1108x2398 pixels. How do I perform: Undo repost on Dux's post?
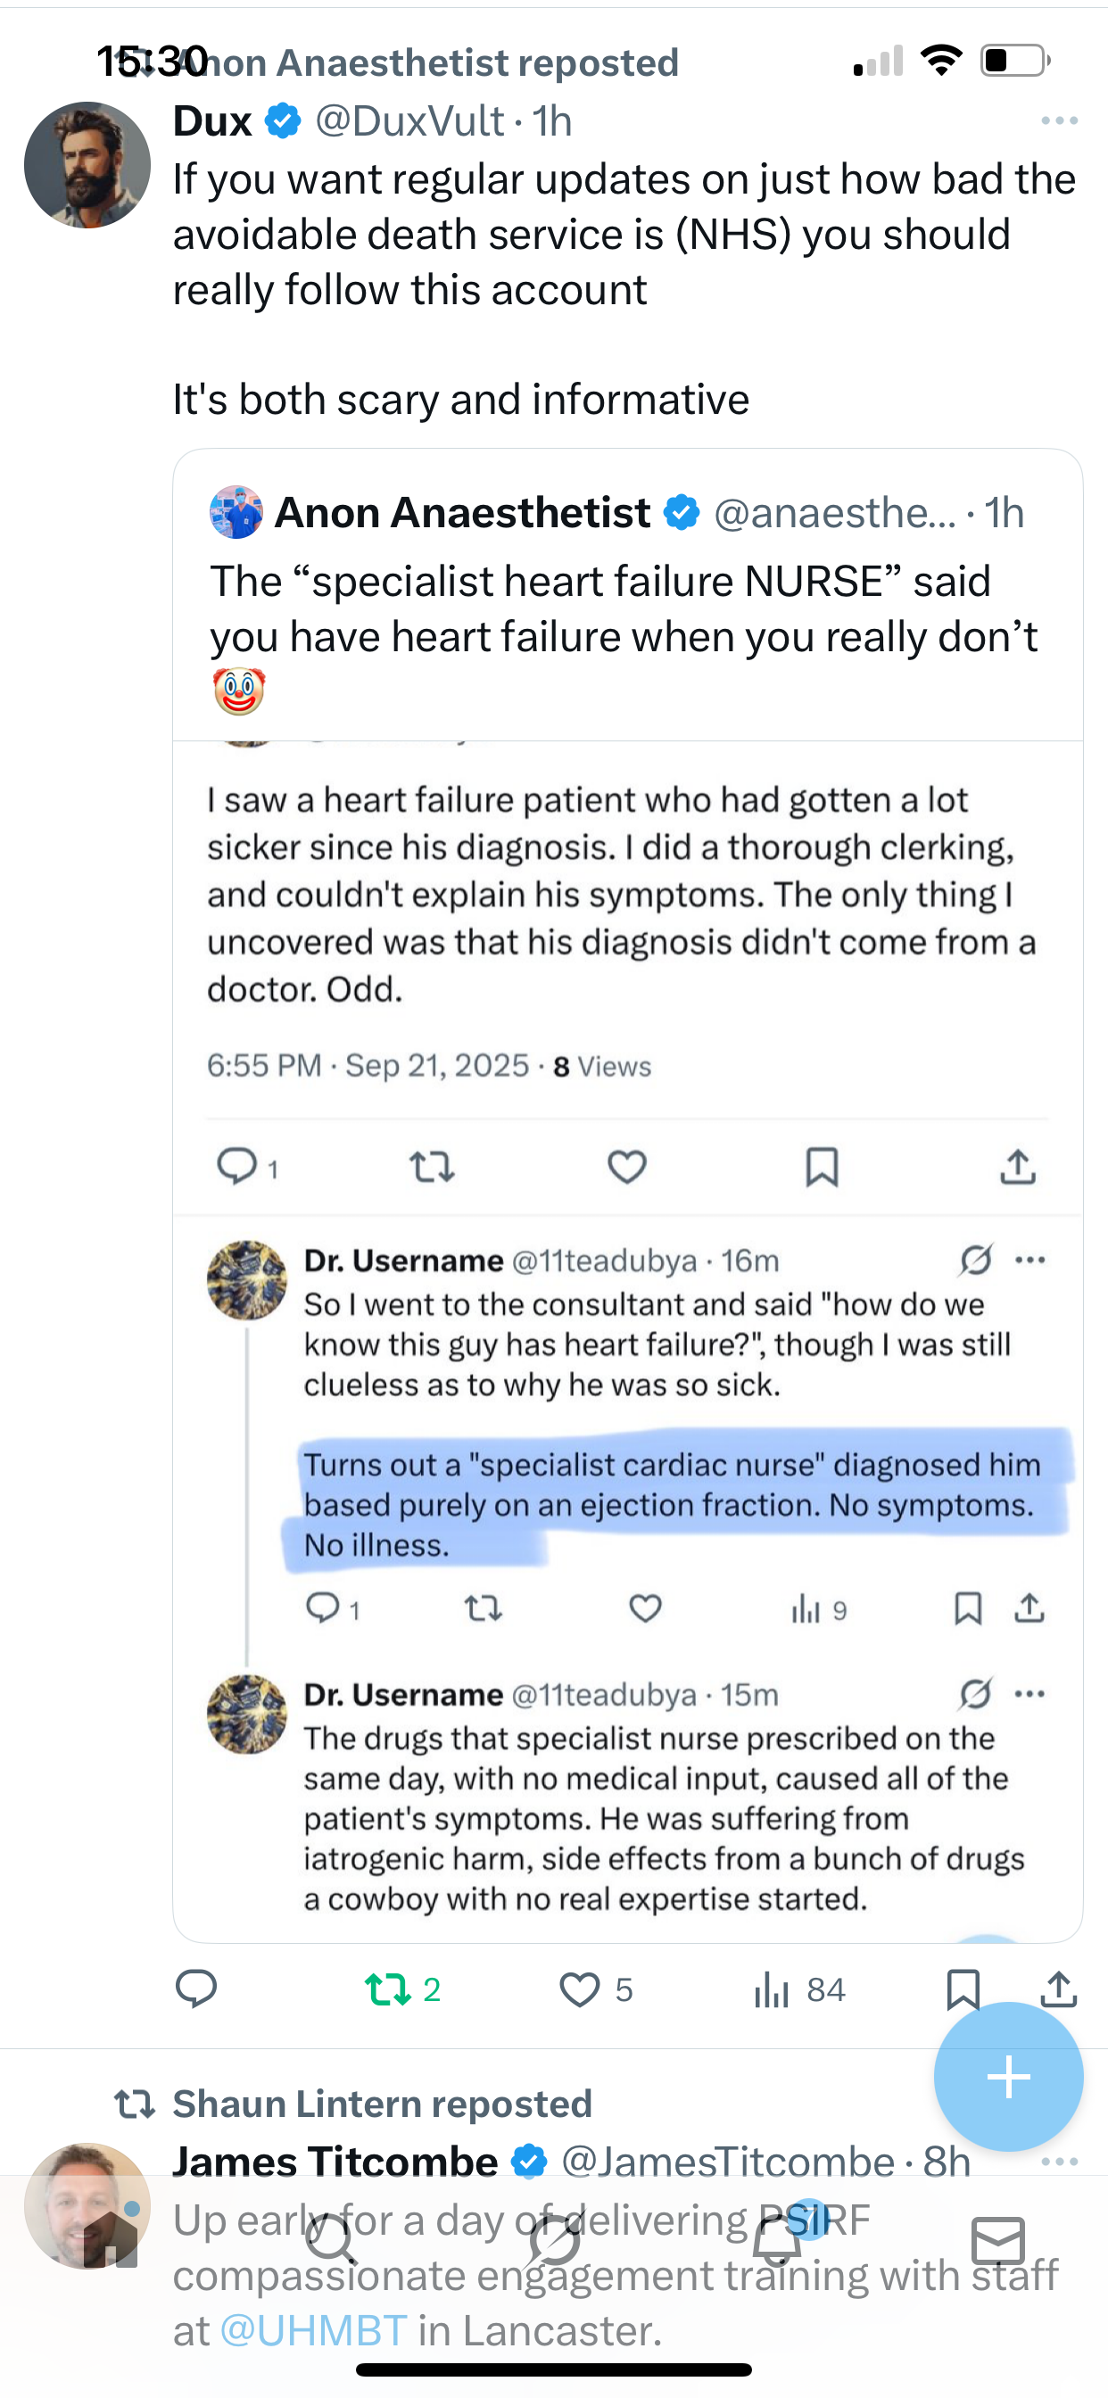click(x=389, y=1989)
